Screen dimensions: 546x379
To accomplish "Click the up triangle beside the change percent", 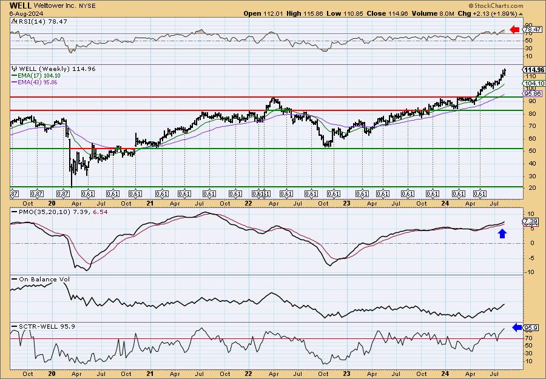I will coord(521,14).
